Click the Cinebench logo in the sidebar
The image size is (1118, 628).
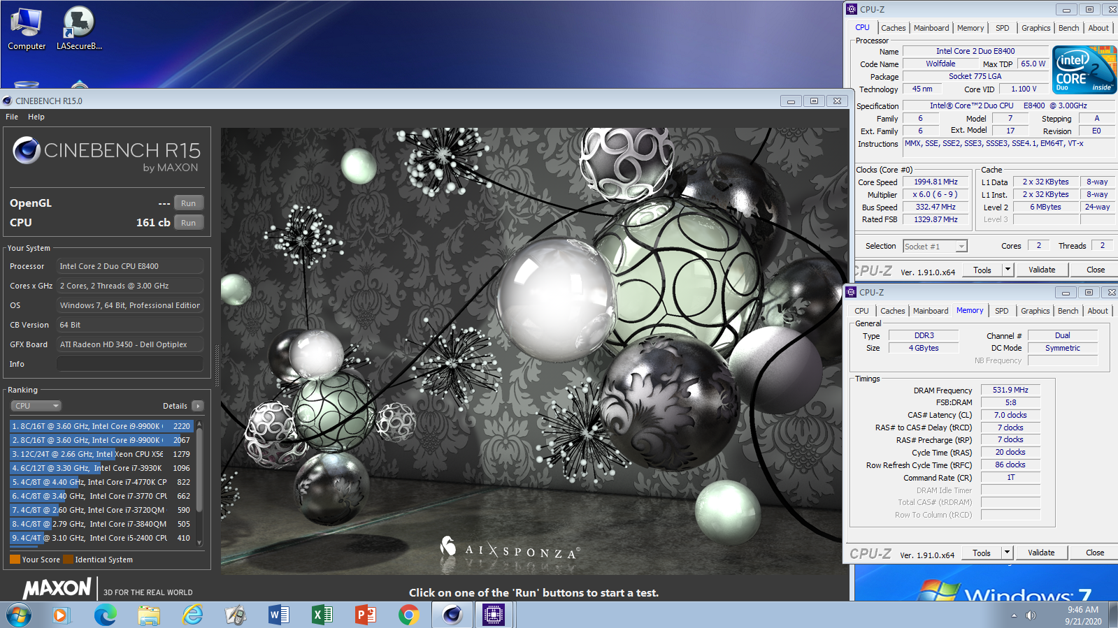[x=27, y=150]
